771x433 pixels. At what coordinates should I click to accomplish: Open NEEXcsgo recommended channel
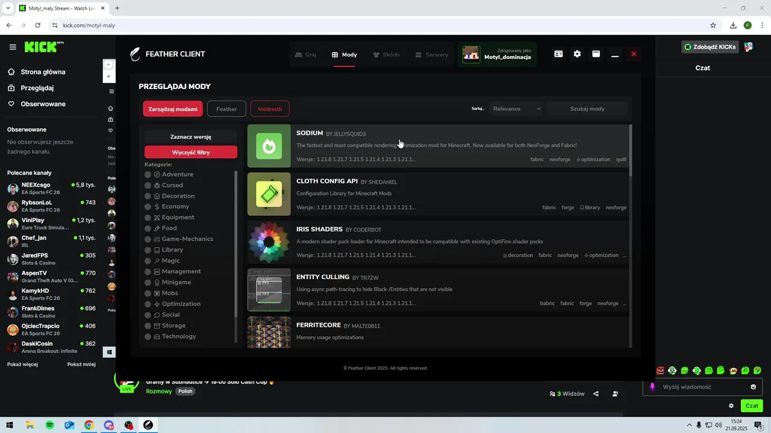tap(51, 188)
